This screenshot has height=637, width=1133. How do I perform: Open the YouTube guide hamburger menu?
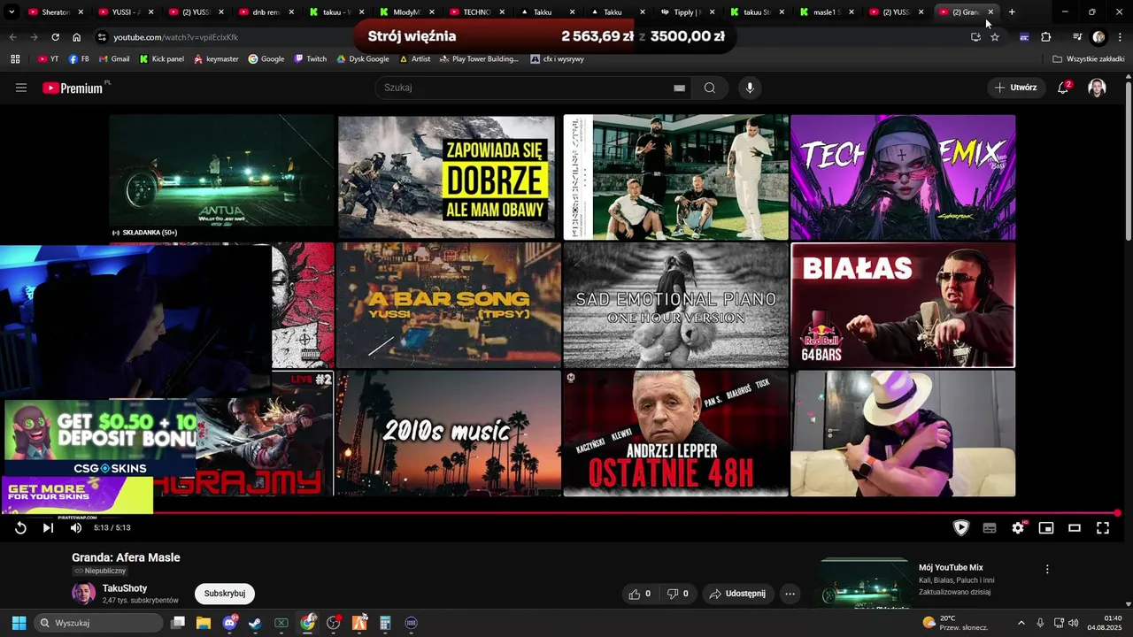click(x=21, y=88)
